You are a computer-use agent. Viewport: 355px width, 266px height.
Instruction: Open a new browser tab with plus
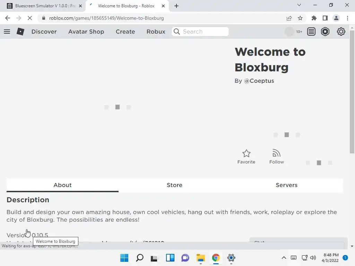176,6
